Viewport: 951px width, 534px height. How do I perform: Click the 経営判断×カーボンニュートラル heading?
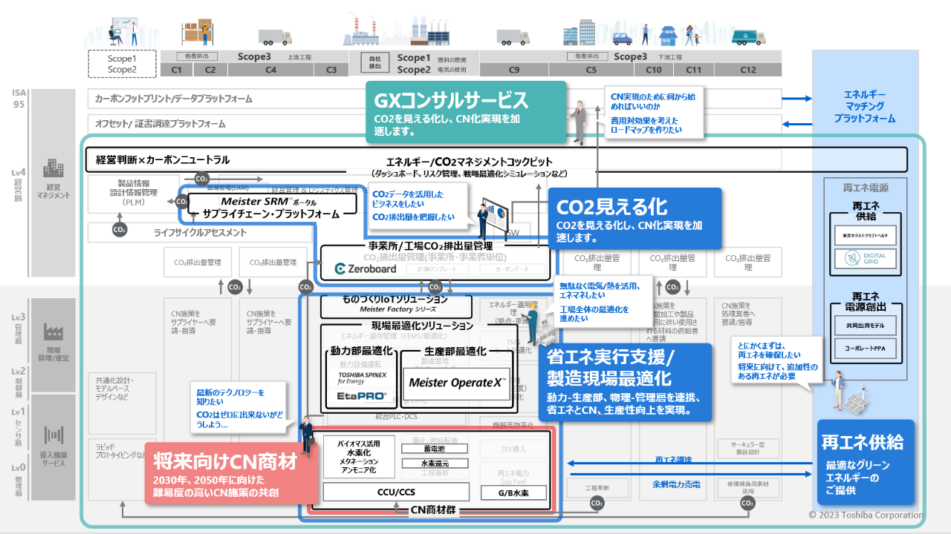pos(163,159)
